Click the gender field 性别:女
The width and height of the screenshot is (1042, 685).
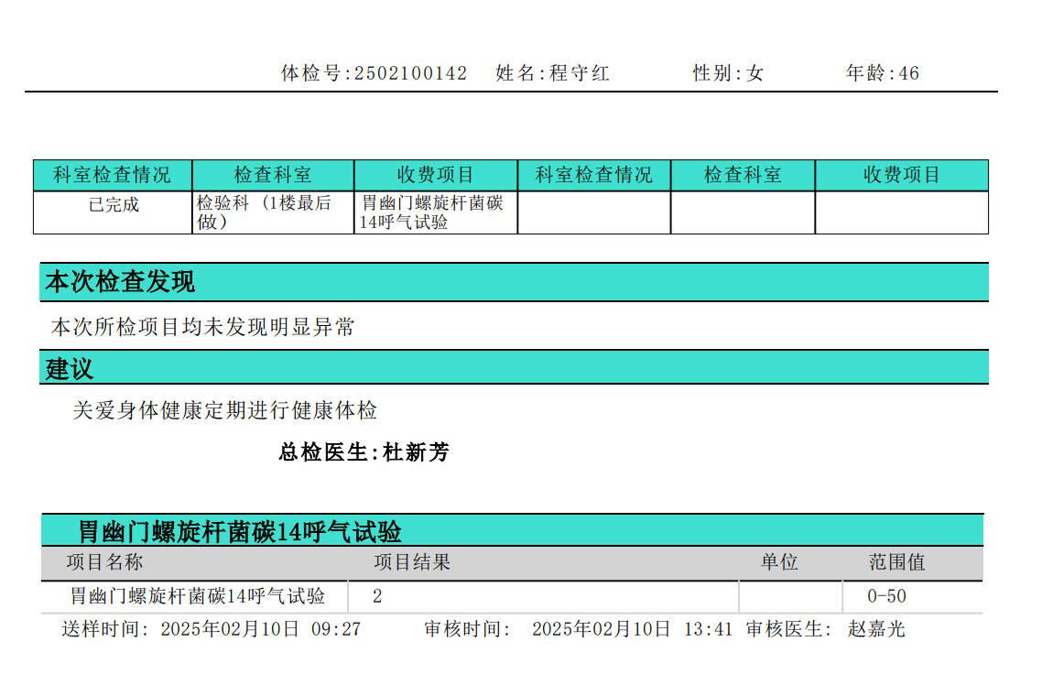728,73
